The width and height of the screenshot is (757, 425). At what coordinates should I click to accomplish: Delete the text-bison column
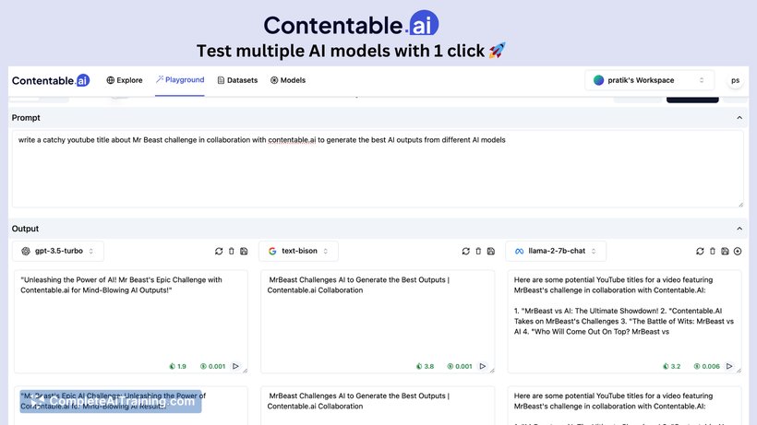coord(478,251)
